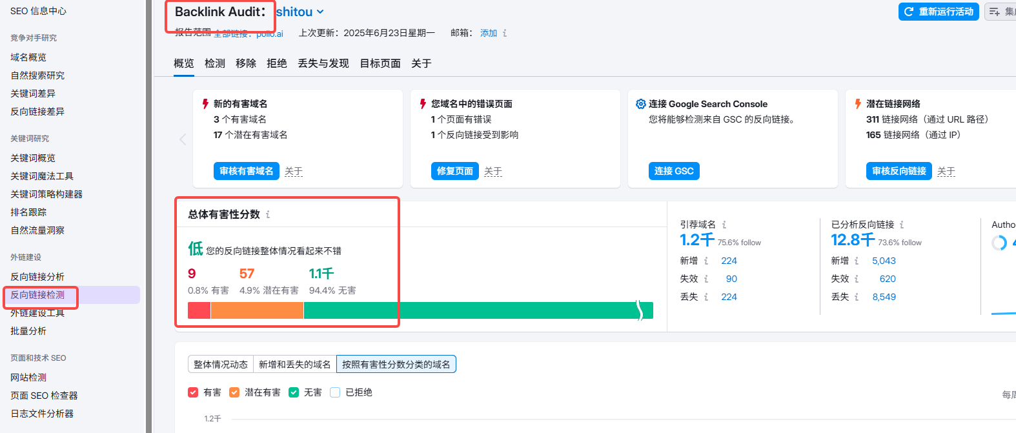This screenshot has height=433, width=1016.
Task: Click the gear icon on Google Search Console card
Action: click(640, 104)
